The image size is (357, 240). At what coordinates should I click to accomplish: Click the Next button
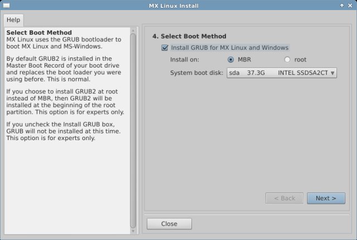pos(326,198)
